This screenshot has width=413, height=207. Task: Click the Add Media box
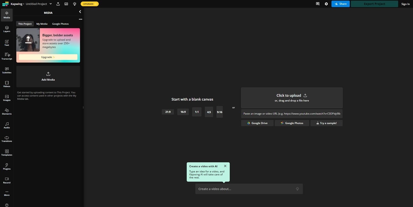[x=48, y=77]
